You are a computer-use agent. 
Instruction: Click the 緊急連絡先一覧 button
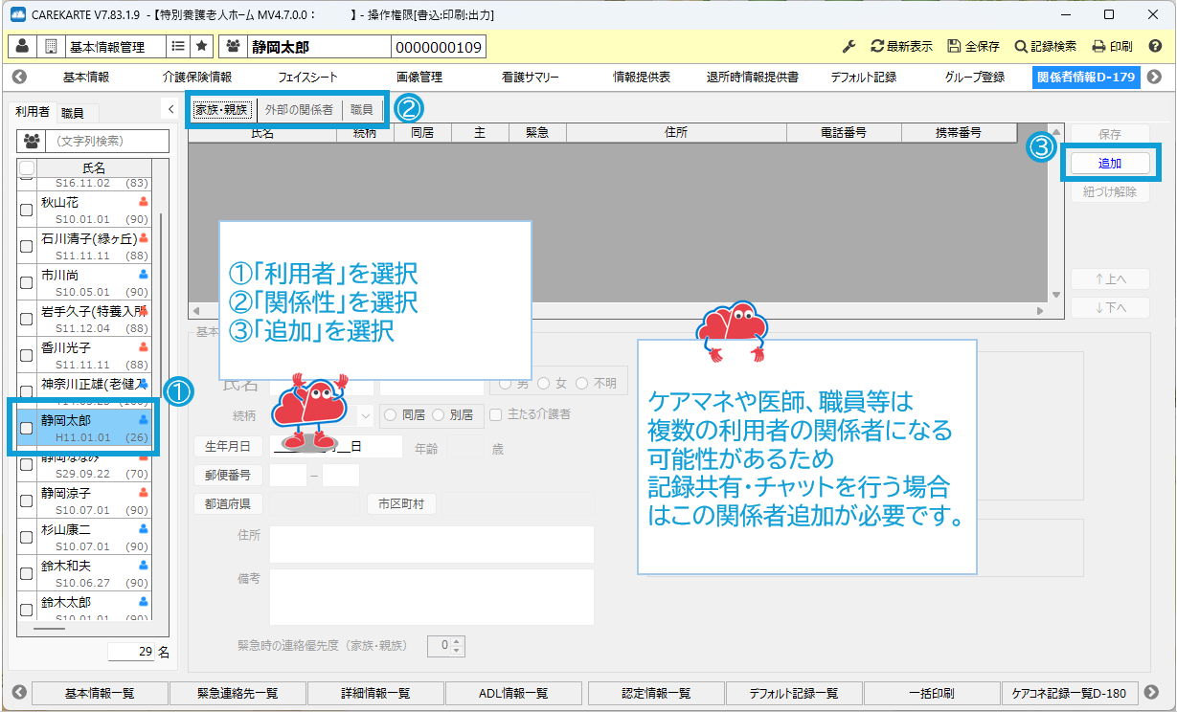pos(238,693)
